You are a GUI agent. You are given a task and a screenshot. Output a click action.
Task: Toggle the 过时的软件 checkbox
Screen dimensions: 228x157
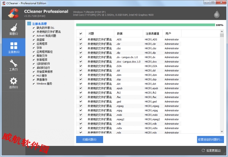tap(34, 64)
